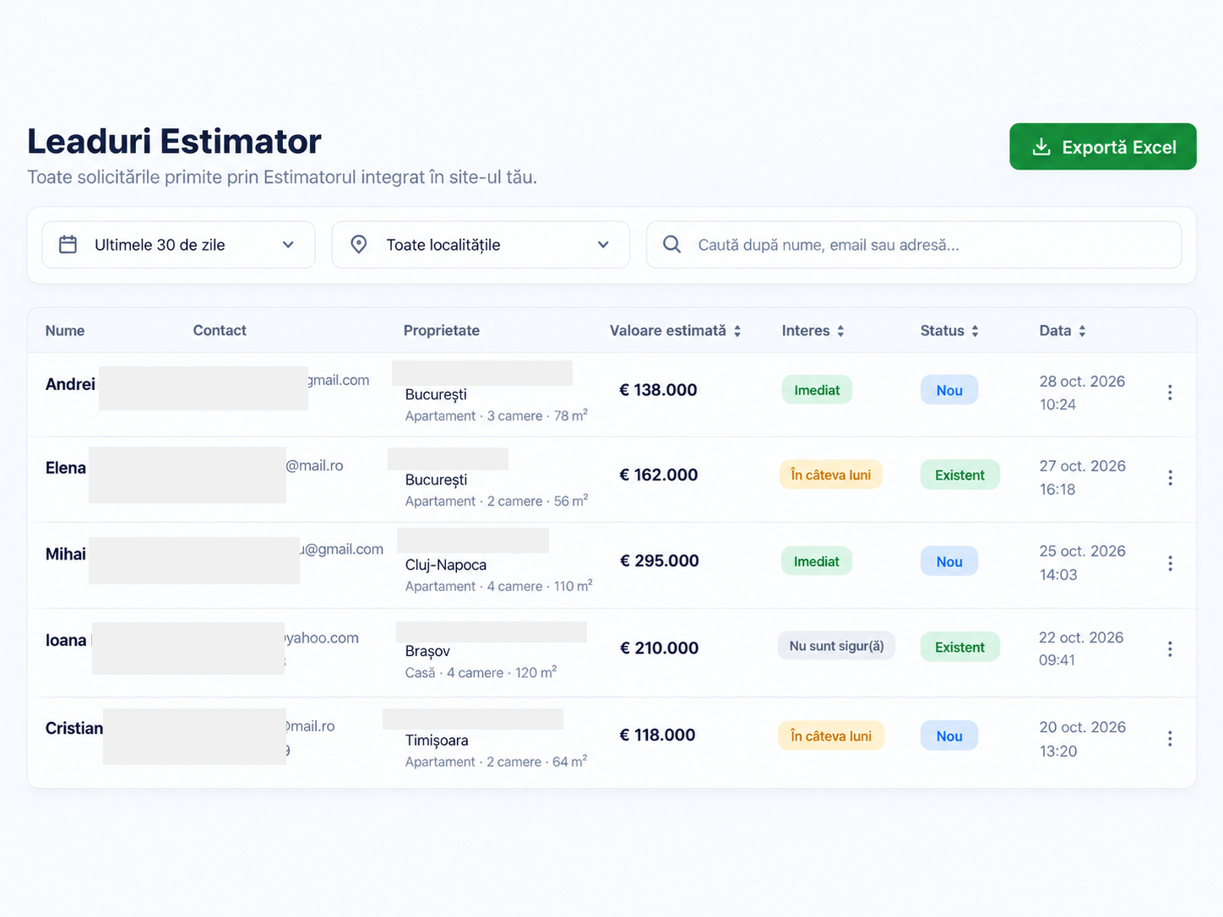The width and height of the screenshot is (1223, 917).
Task: Open the three-dot menu for Ioana
Action: (x=1170, y=648)
